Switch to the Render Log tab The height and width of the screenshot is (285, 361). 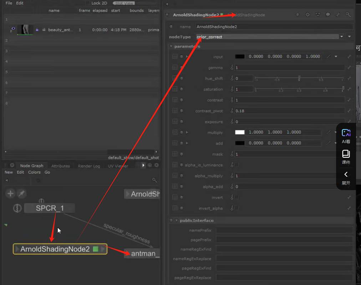[x=89, y=166]
